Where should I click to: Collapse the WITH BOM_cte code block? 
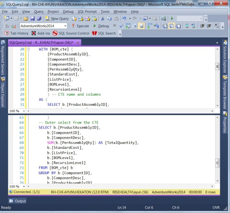tap(29, 49)
